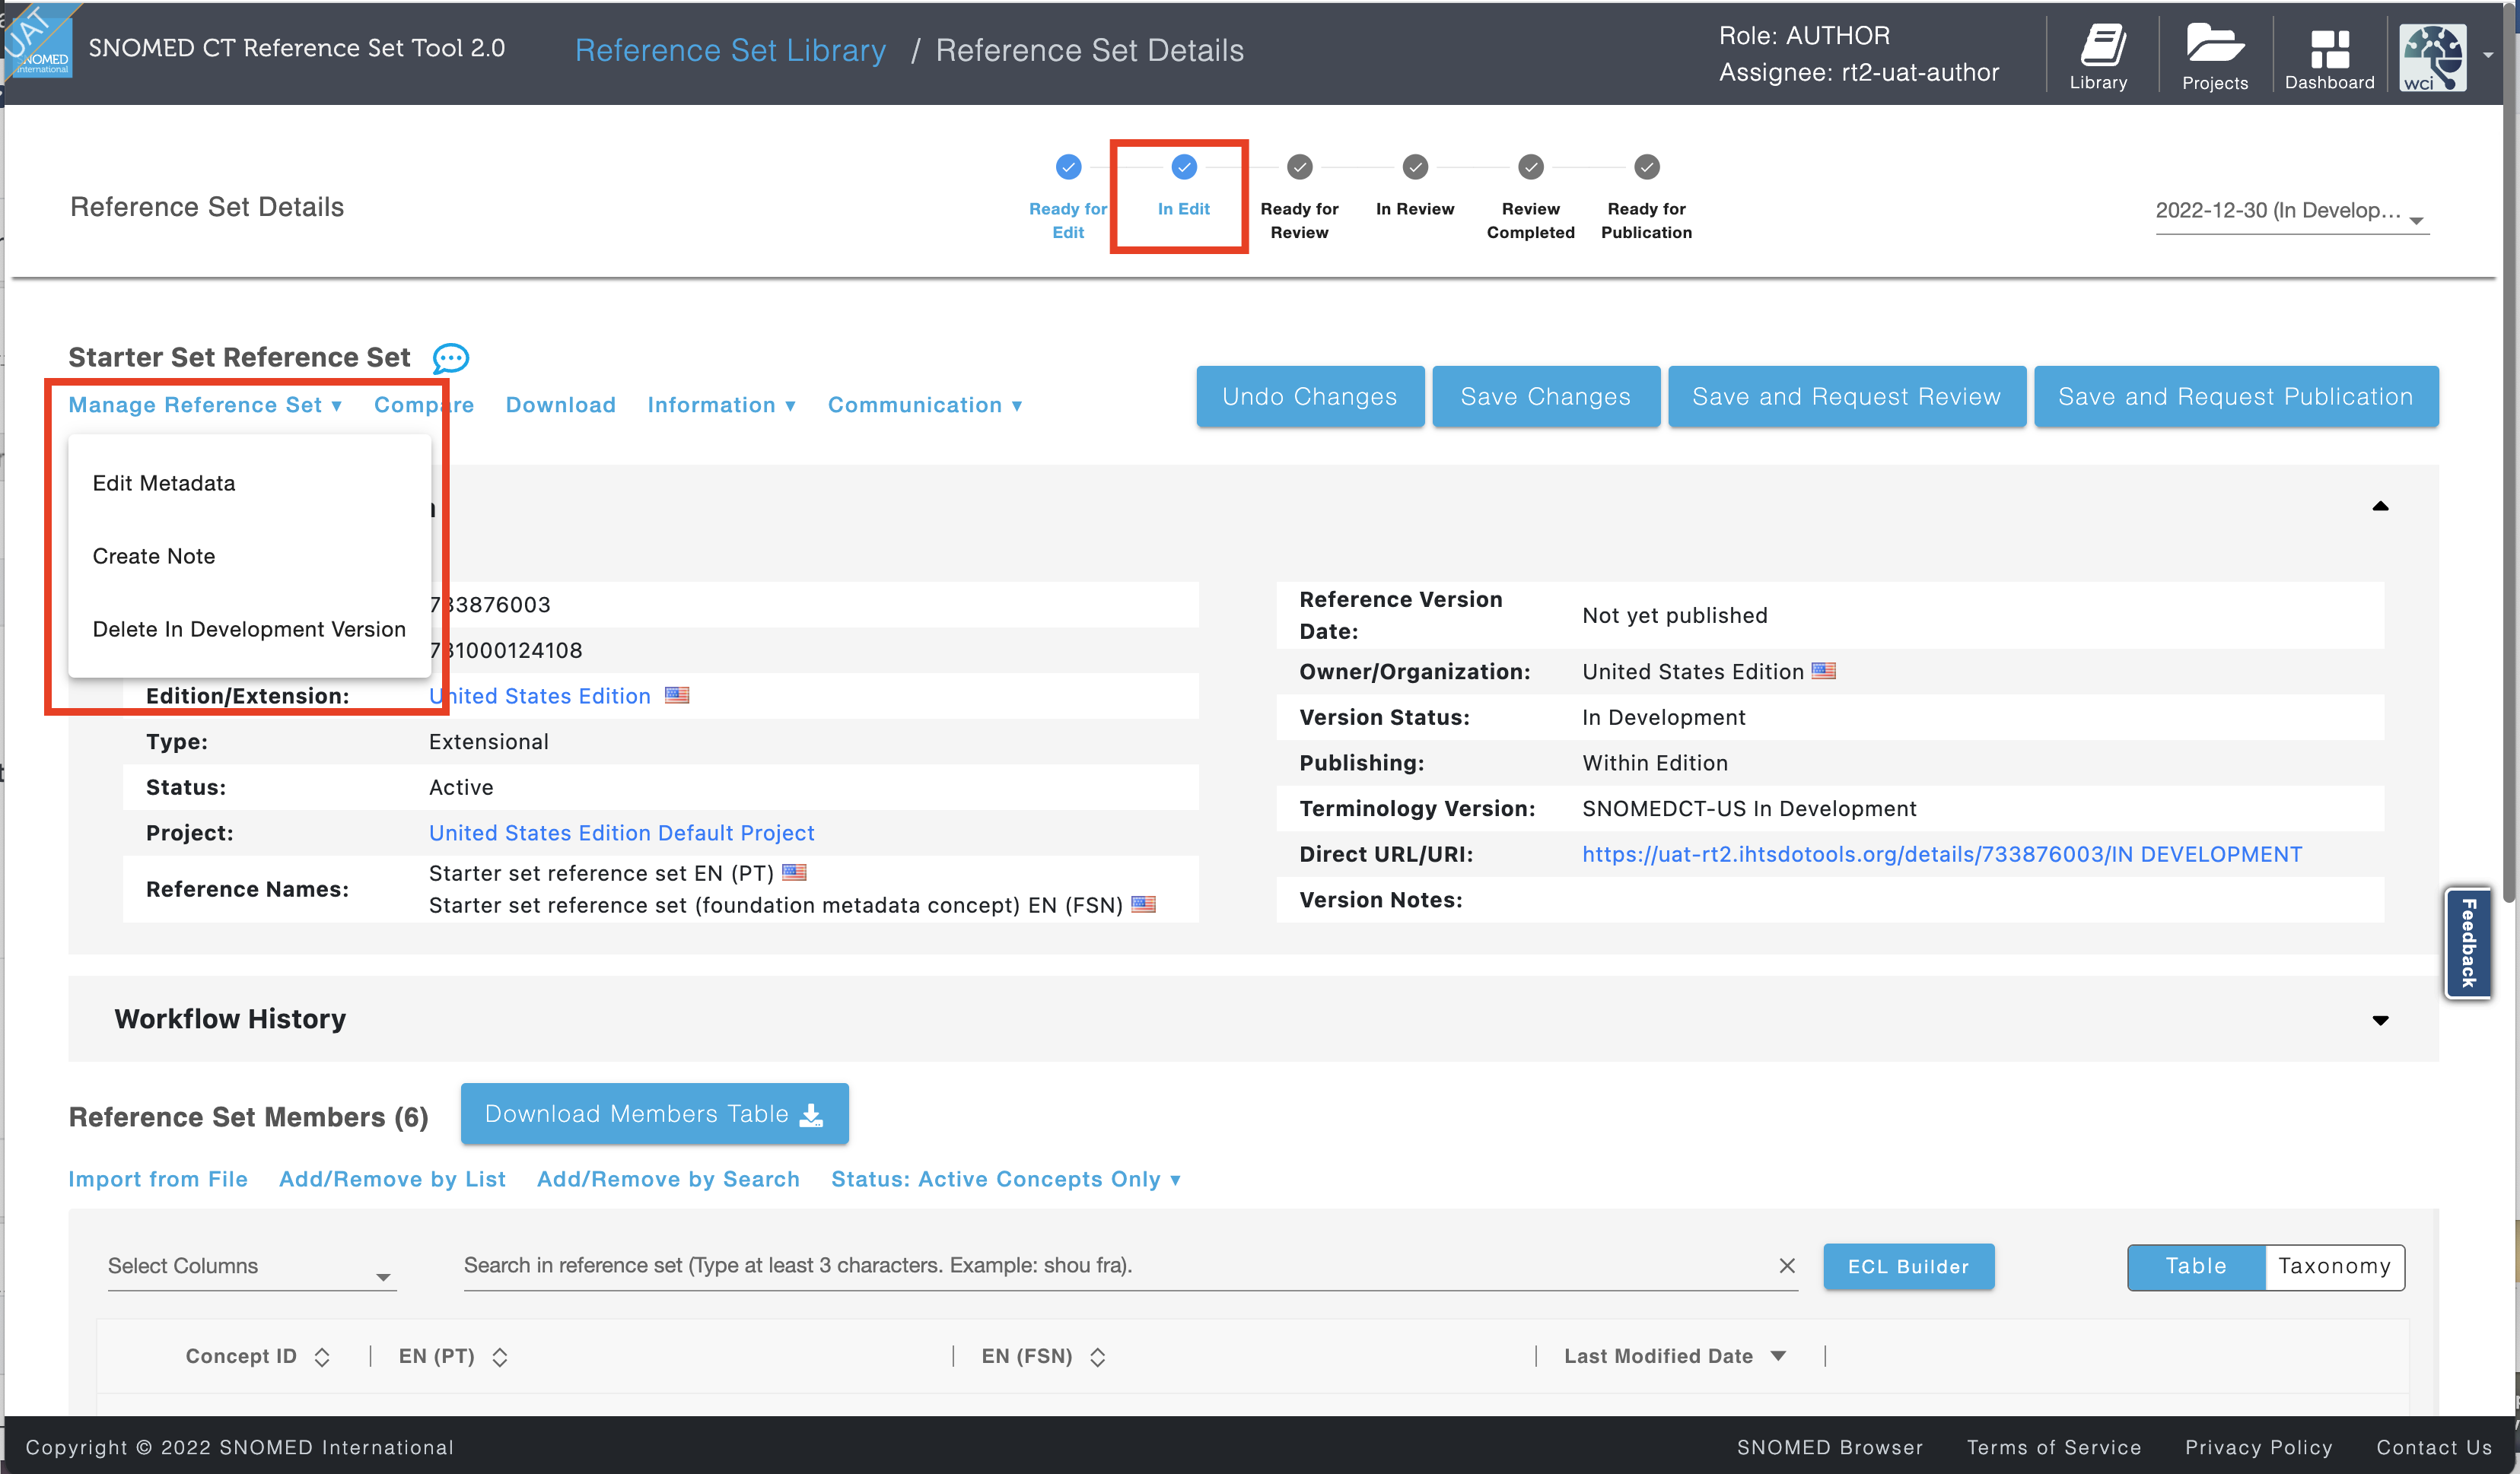Click flag after the EN (FSN) reference name
Screen dimensions: 2520x1474
click(x=1143, y=904)
